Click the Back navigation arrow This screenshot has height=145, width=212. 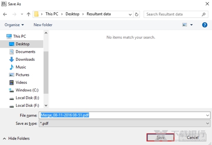pos(5,14)
